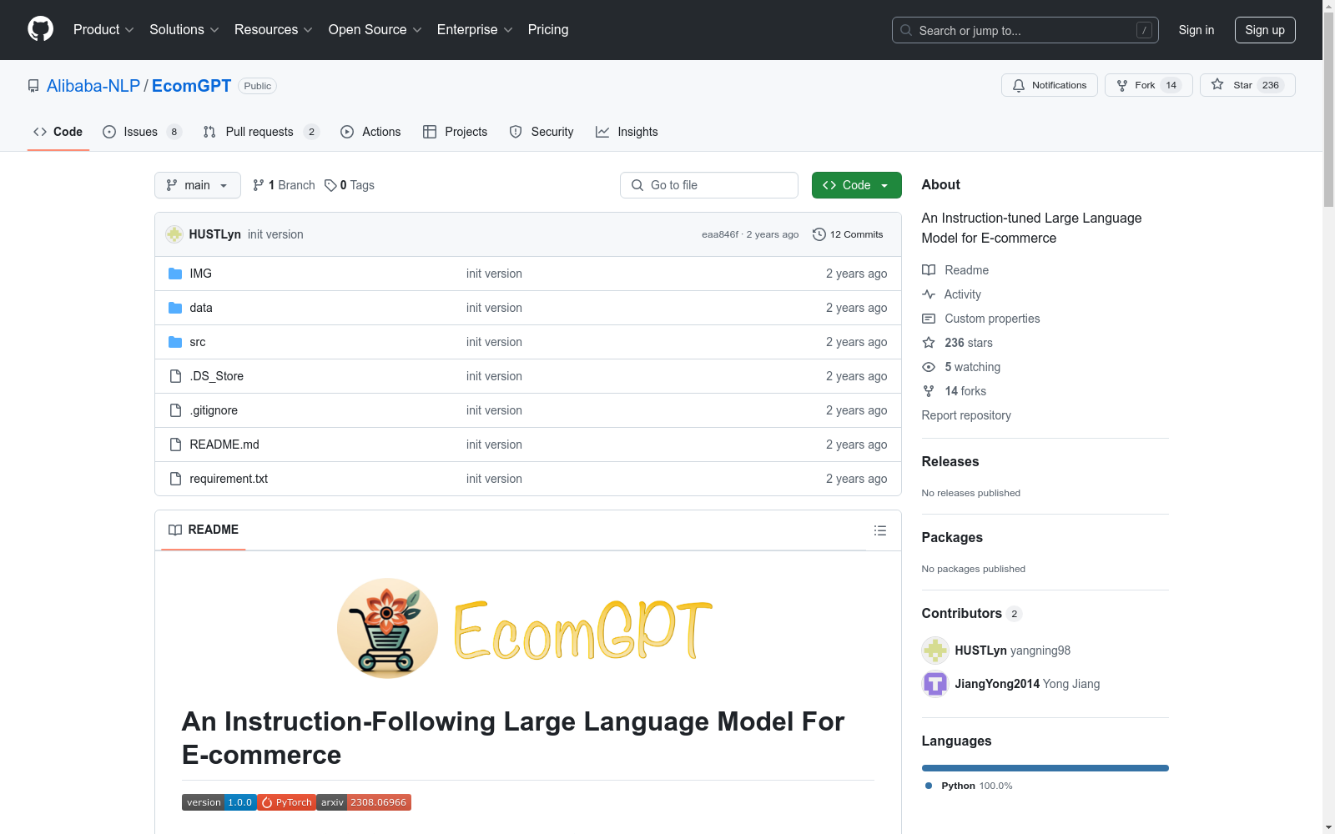The height and width of the screenshot is (834, 1335).
Task: Click the .DS_Store file icon
Action: click(175, 376)
